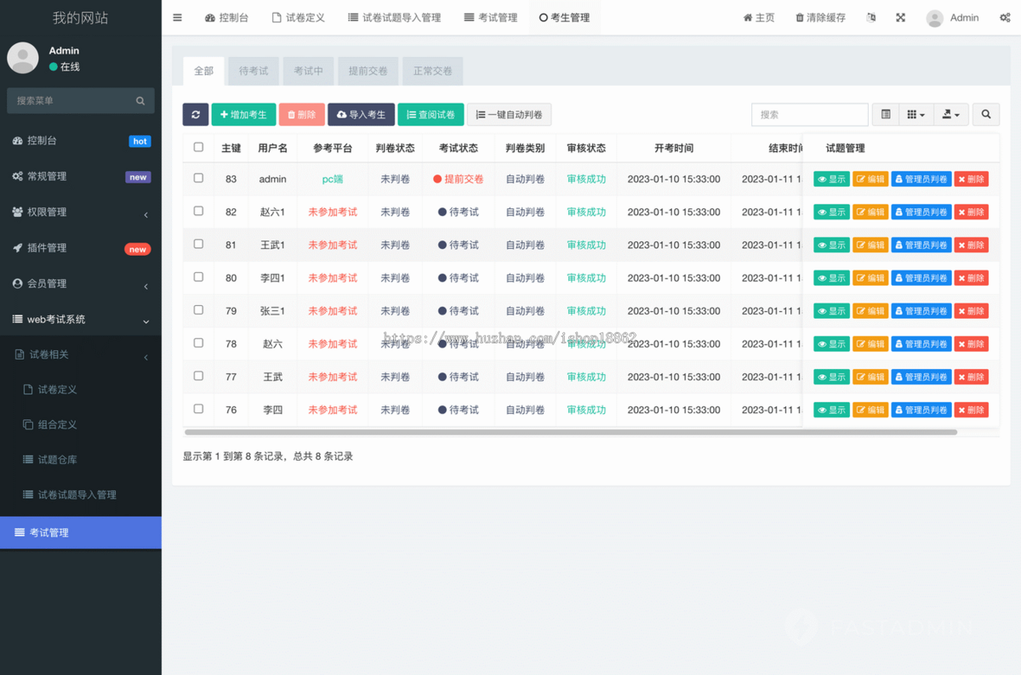1021x675 pixels.
Task: Open the language switch icon near fullscreen
Action: [x=870, y=17]
